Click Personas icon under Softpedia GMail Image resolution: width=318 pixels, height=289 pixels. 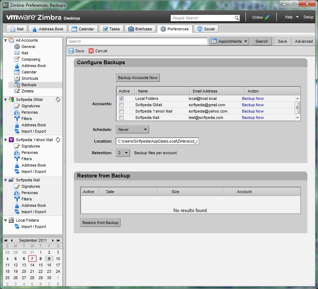pyautogui.click(x=17, y=112)
